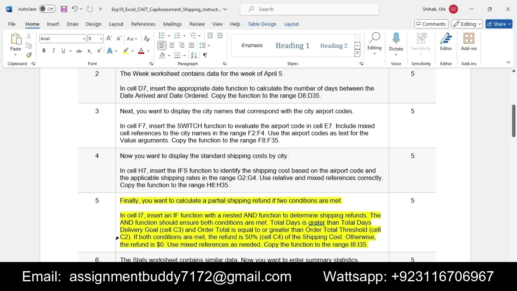
Task: Open the font size dropdown
Action: pos(101,39)
